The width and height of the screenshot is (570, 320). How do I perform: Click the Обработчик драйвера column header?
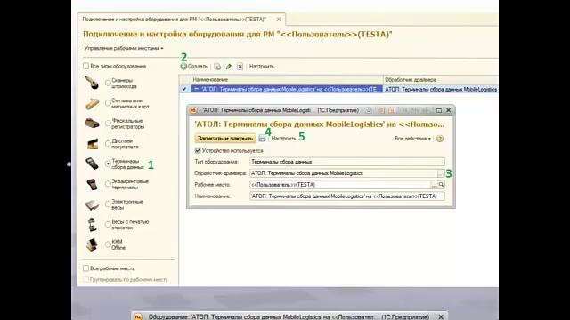click(x=441, y=79)
